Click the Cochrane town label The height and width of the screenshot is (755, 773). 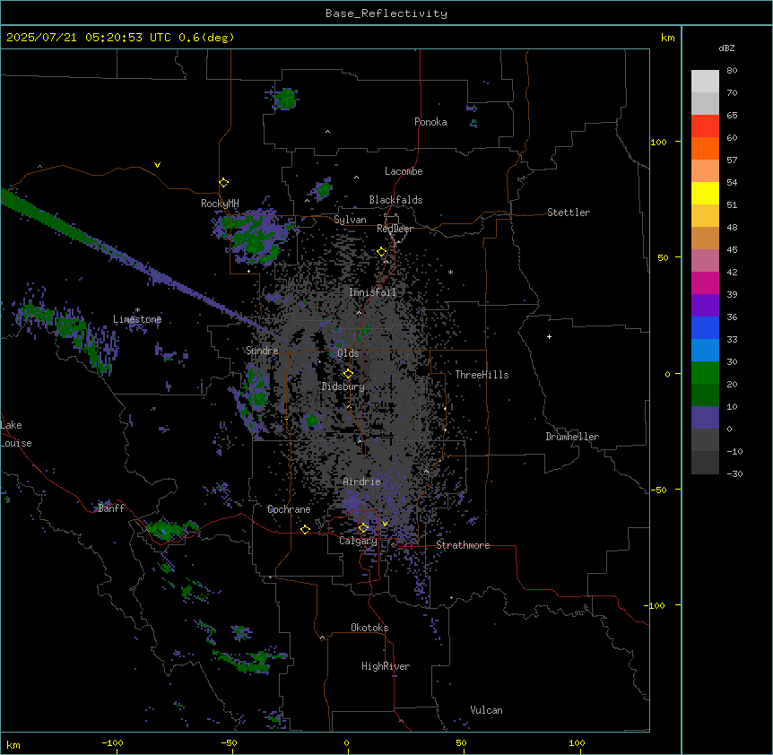click(289, 509)
